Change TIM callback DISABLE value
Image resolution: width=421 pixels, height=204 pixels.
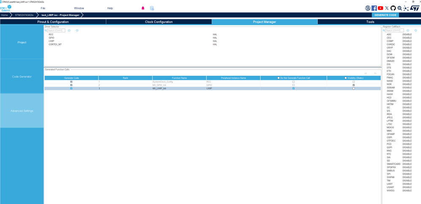[x=407, y=181]
